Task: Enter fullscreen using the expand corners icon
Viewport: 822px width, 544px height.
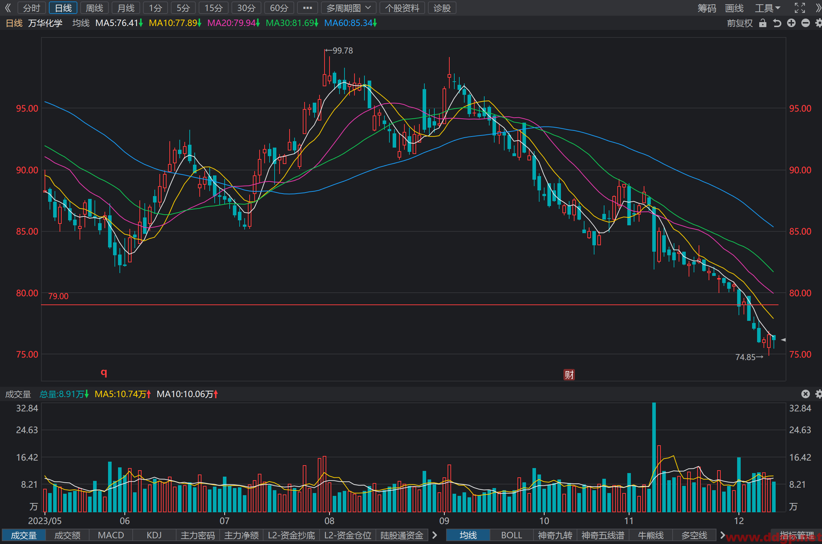Action: [800, 8]
